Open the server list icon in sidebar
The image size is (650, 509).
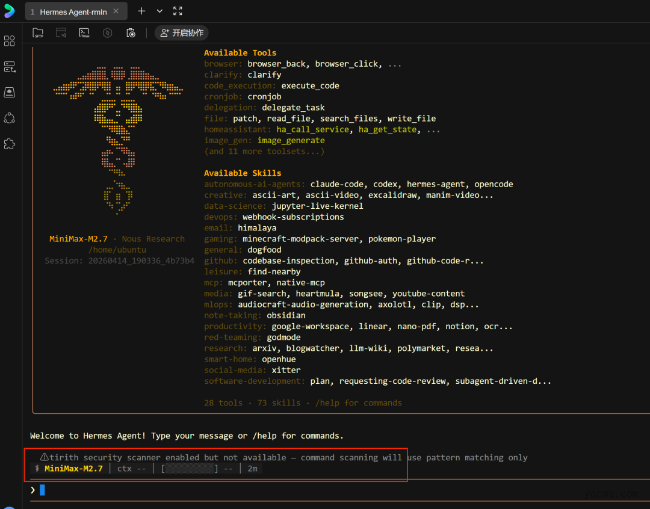click(10, 67)
